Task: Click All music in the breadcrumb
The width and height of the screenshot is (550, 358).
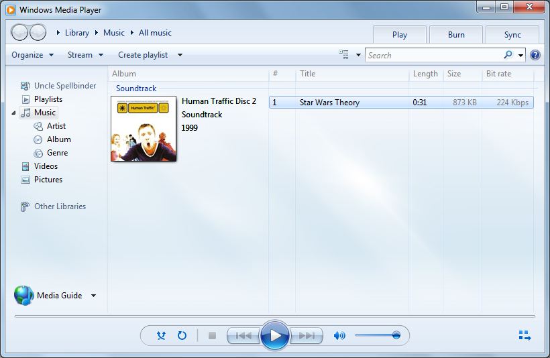Action: (x=155, y=33)
